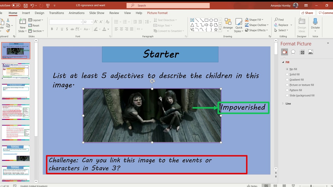Select Fill & Line tab icon
This screenshot has height=187, width=333.
click(285, 52)
